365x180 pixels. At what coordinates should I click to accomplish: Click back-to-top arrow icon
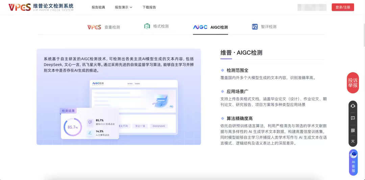tap(353, 141)
